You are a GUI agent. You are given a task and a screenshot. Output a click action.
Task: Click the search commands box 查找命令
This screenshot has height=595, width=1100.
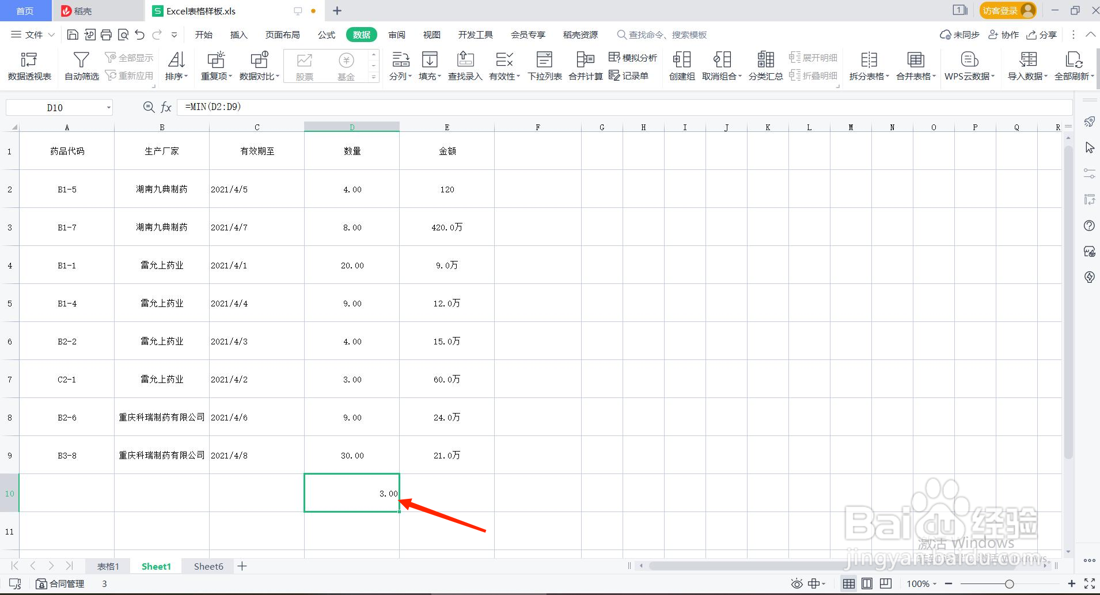(x=662, y=35)
